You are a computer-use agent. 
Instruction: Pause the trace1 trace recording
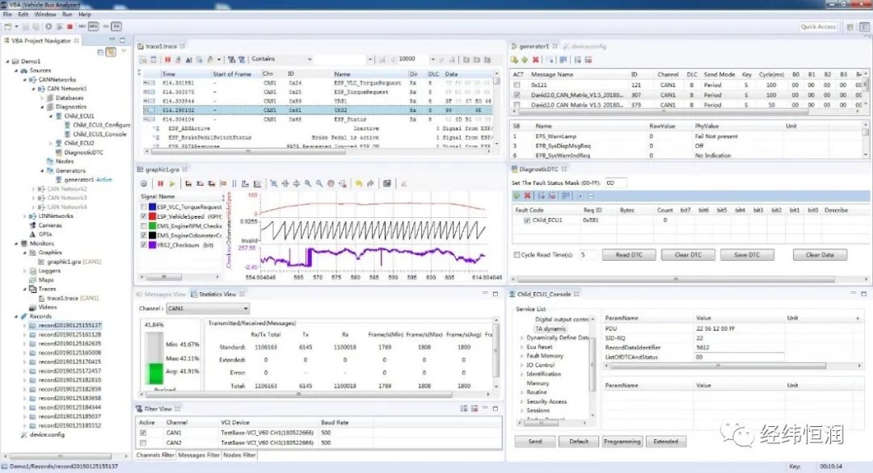point(168,60)
